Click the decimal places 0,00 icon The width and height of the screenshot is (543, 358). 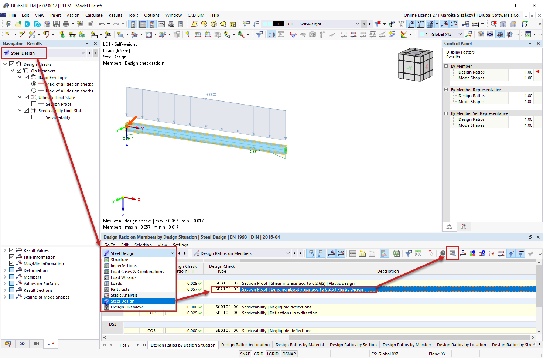pos(418,253)
